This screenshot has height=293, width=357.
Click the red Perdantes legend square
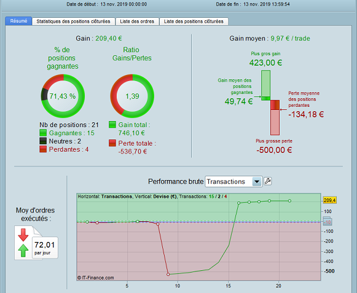(43, 149)
